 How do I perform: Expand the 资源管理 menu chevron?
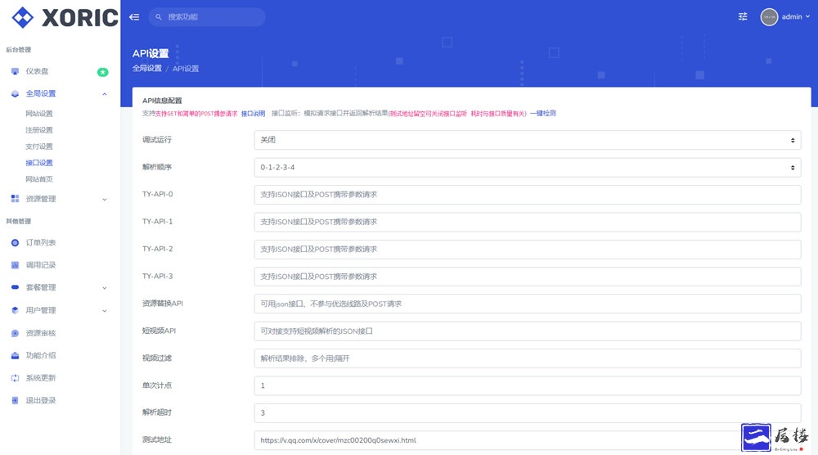click(105, 200)
